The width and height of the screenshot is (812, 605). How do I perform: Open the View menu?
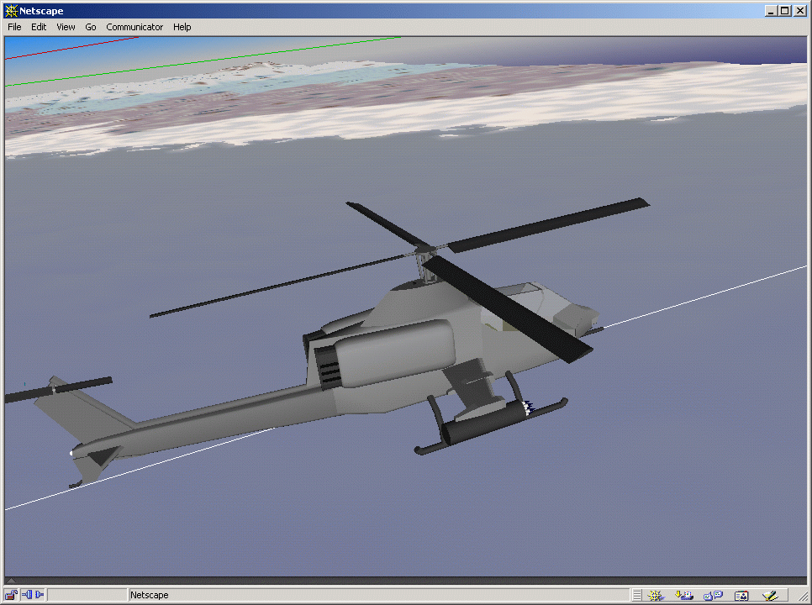click(66, 27)
